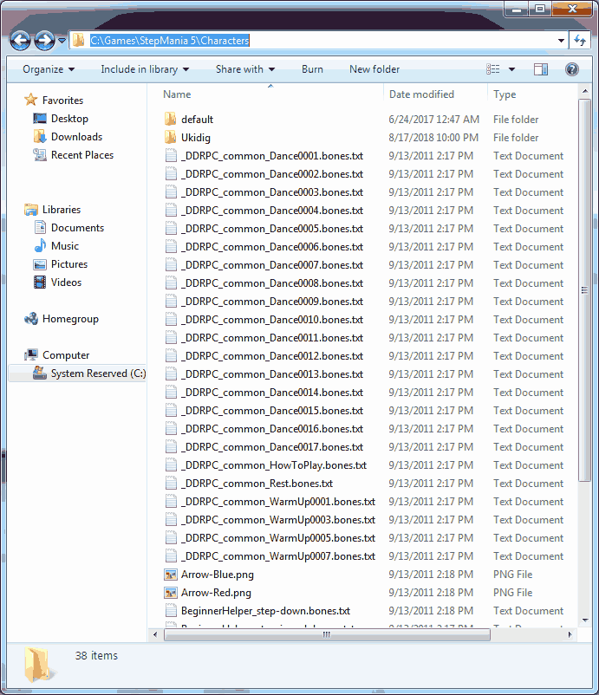Click the Arrow-Blue.png image icon
This screenshot has width=599, height=695.
pyautogui.click(x=171, y=575)
